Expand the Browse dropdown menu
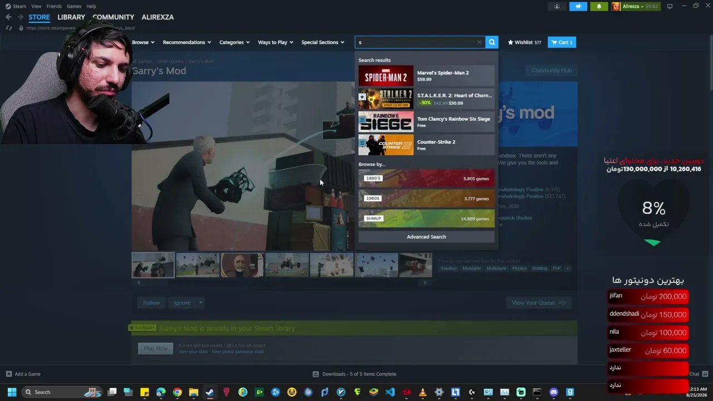This screenshot has width=713, height=401. (144, 42)
